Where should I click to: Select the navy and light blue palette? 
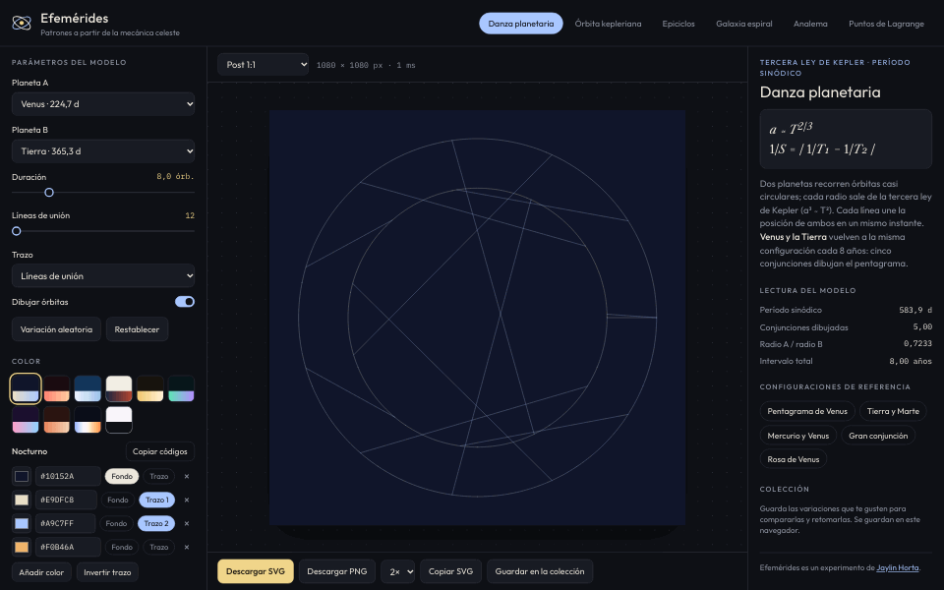coord(88,388)
